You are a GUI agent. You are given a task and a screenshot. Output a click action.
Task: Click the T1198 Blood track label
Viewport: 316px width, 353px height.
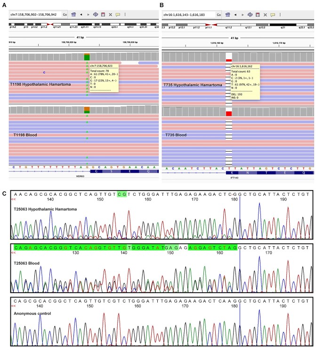coord(25,135)
